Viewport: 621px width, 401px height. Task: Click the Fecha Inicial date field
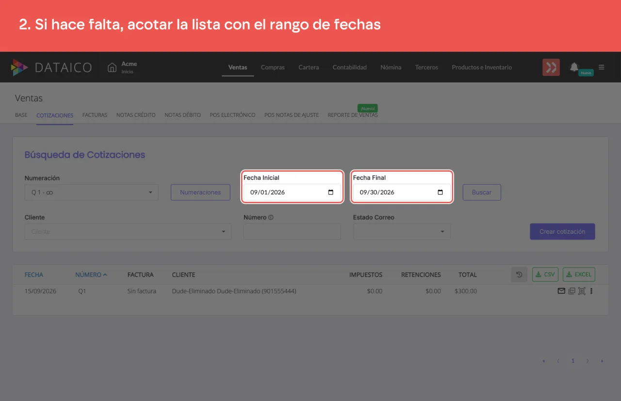(292, 192)
